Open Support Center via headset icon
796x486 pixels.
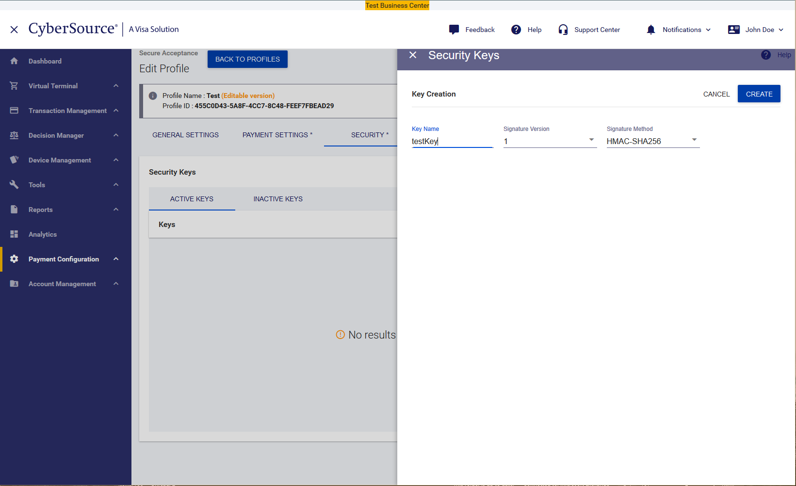(563, 30)
